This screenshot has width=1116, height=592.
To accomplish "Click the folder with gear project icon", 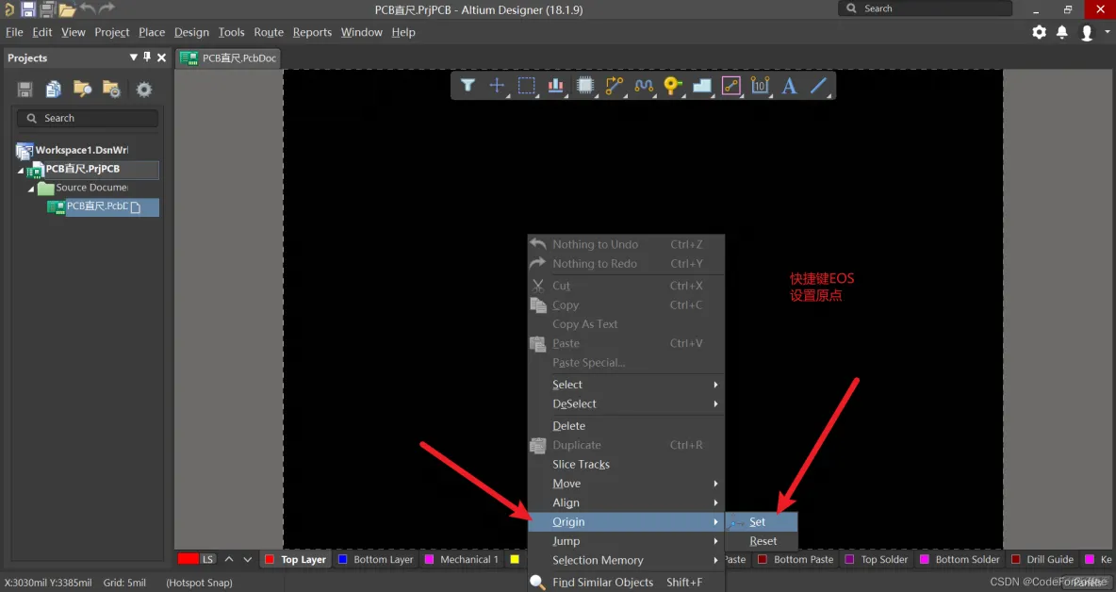I will pos(112,89).
